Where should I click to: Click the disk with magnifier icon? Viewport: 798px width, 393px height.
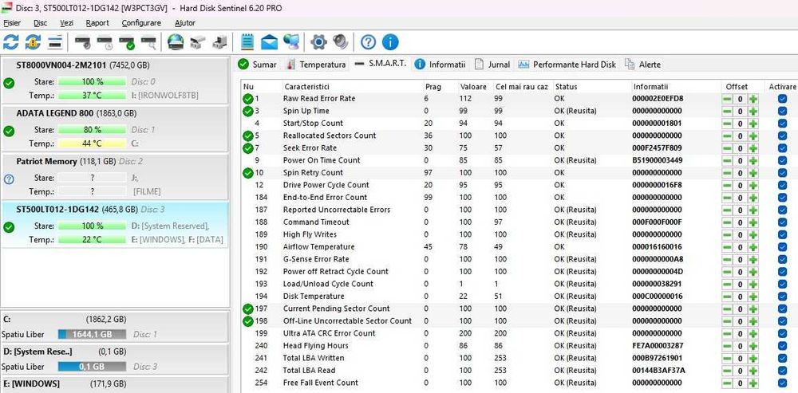click(x=148, y=42)
